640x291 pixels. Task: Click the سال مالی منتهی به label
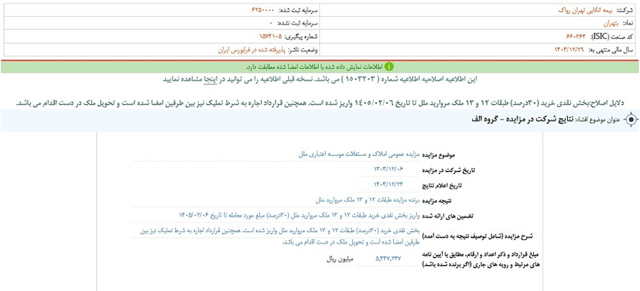(610, 50)
